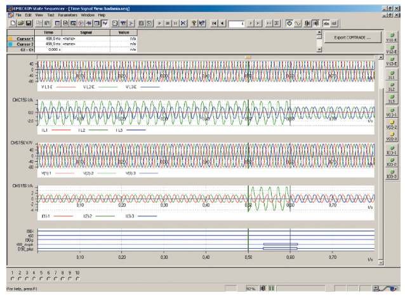Toggle the V L1-E signal button
Viewport: 405px width, 302px height.
[392, 37]
